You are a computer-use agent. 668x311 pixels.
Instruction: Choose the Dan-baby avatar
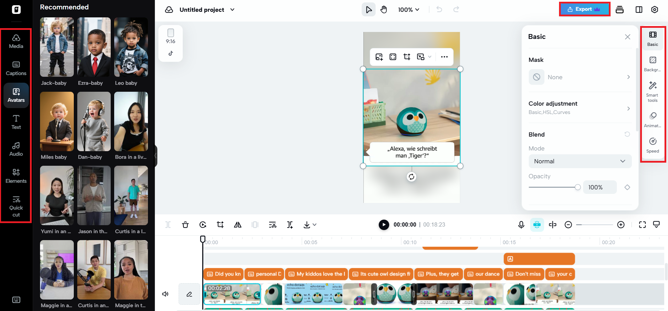94,121
